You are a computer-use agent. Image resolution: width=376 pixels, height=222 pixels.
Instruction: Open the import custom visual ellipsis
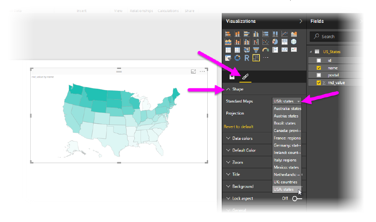265,58
